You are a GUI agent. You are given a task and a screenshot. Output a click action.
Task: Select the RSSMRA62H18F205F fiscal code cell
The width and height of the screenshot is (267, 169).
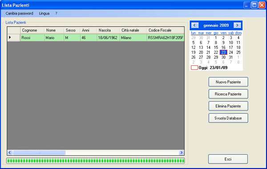click(x=166, y=38)
